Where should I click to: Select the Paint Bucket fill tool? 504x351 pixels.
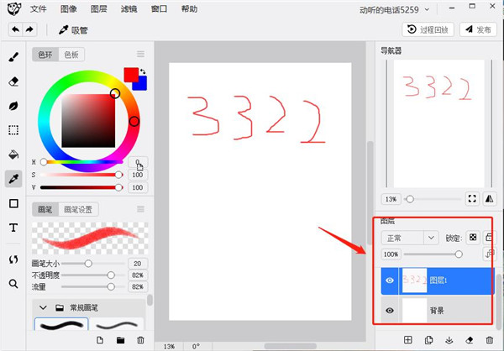13,155
